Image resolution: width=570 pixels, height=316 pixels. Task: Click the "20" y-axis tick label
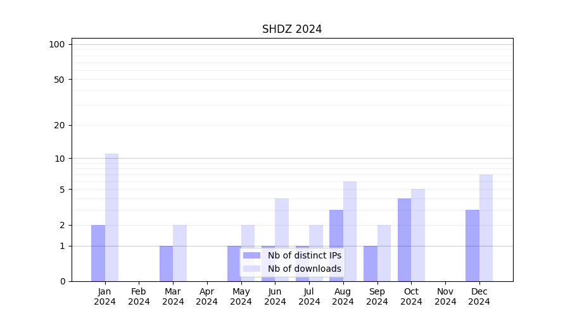pos(60,125)
